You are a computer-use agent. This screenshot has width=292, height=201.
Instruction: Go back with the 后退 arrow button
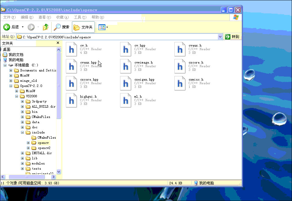[x=11, y=27]
